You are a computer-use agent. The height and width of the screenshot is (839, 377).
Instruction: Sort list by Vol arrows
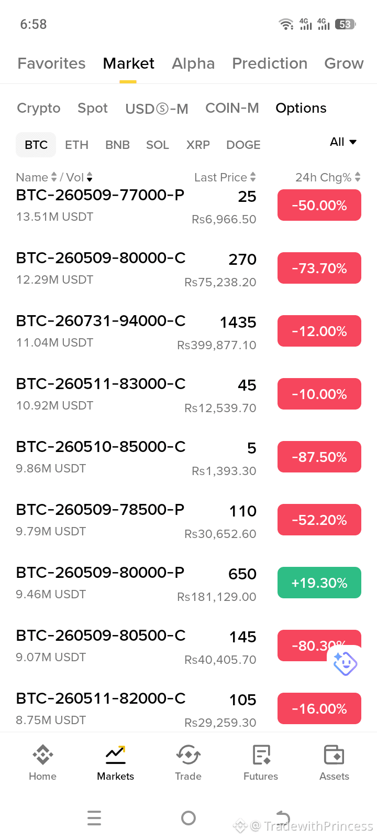click(90, 177)
